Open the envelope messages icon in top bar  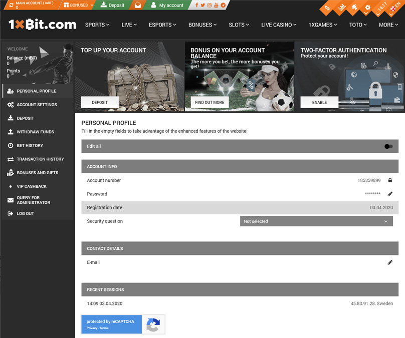pyautogui.click(x=138, y=5)
